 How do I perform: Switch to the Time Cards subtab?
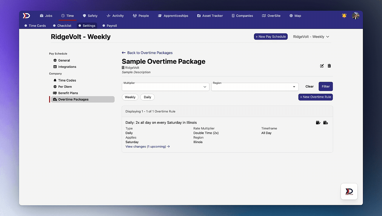pyautogui.click(x=35, y=26)
